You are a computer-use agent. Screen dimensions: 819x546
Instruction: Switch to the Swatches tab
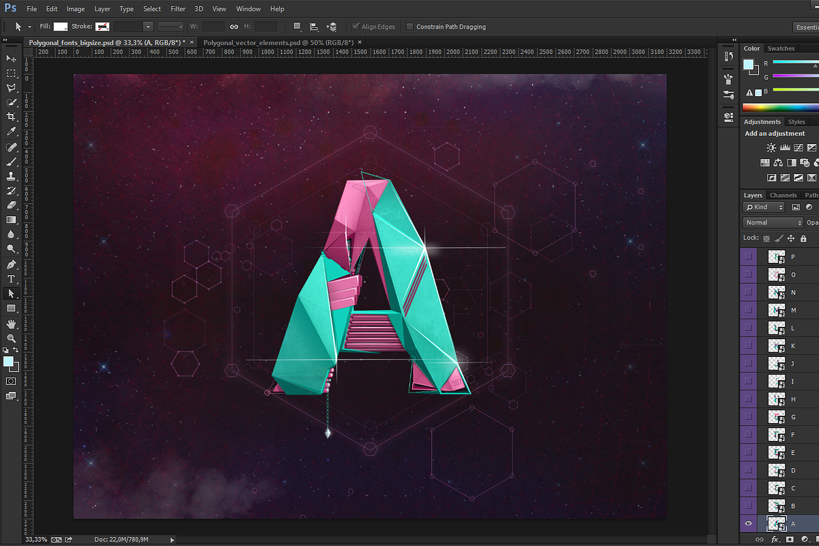(x=781, y=48)
